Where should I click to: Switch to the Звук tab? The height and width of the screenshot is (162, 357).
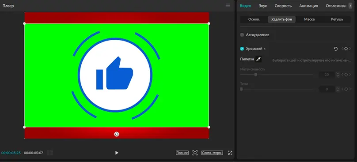263,6
